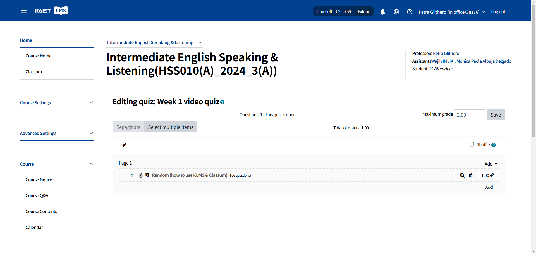Image resolution: width=536 pixels, height=254 pixels.
Task: Click the Repaginate button
Action: [x=128, y=127]
